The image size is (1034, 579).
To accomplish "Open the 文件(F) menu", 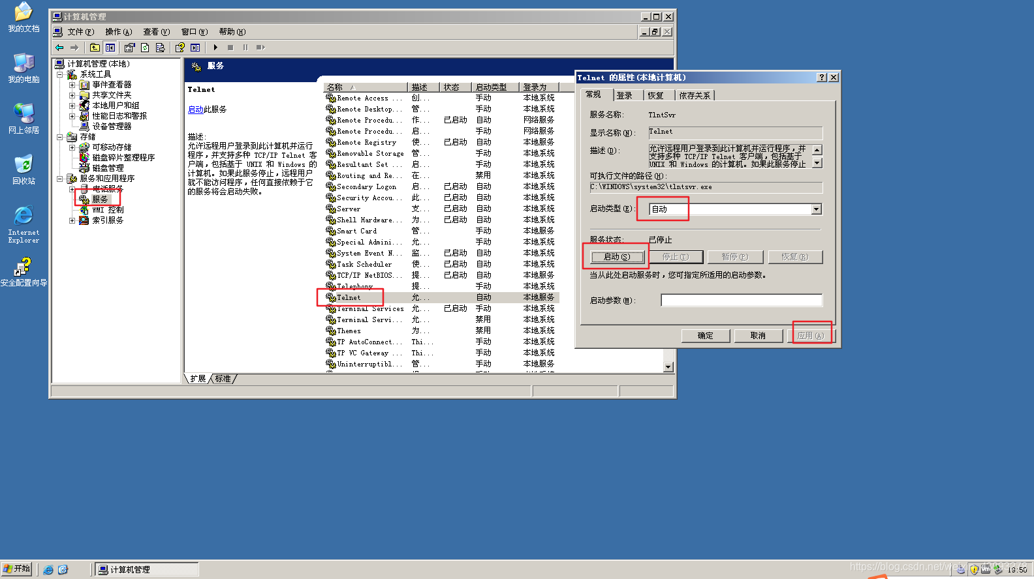I will coord(81,32).
